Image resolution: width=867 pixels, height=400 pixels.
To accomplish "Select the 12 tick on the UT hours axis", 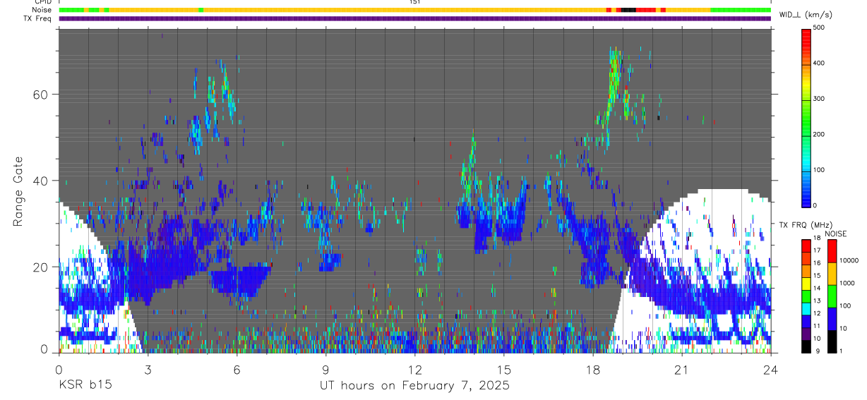I will point(414,370).
